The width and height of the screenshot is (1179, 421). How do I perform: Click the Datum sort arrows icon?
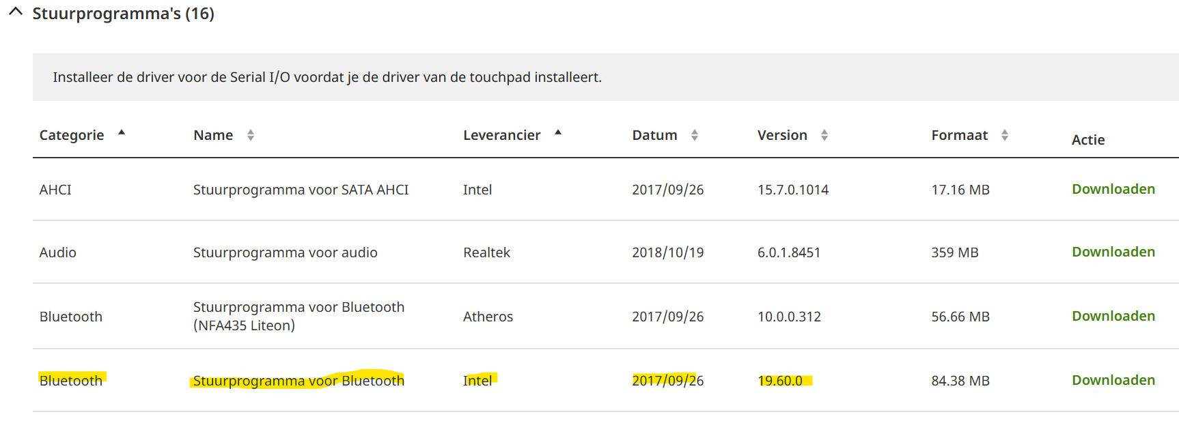695,135
